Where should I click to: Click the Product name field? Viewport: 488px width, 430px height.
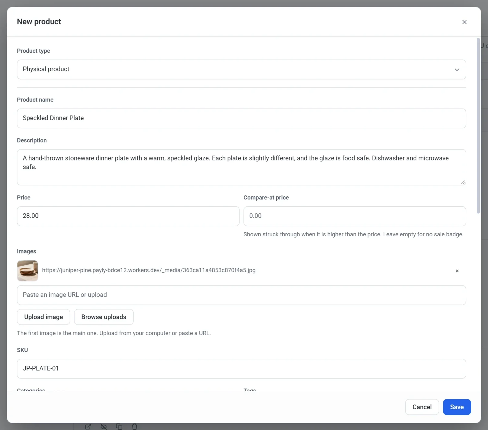[x=241, y=118]
